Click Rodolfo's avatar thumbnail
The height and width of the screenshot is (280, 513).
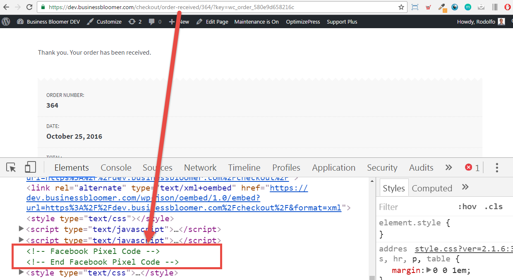click(501, 22)
